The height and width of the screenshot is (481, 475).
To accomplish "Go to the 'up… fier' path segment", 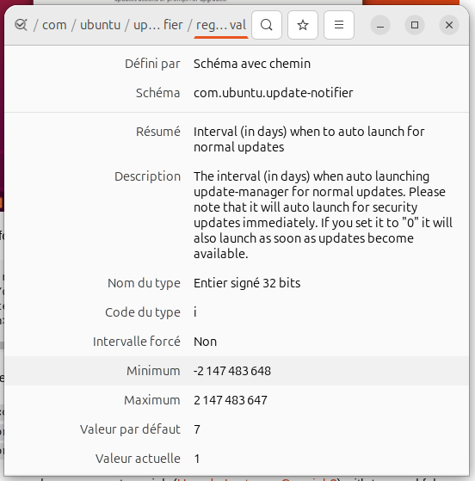I will [158, 25].
